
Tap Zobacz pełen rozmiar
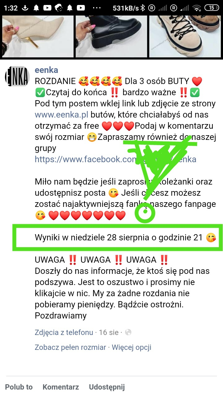point(70,347)
